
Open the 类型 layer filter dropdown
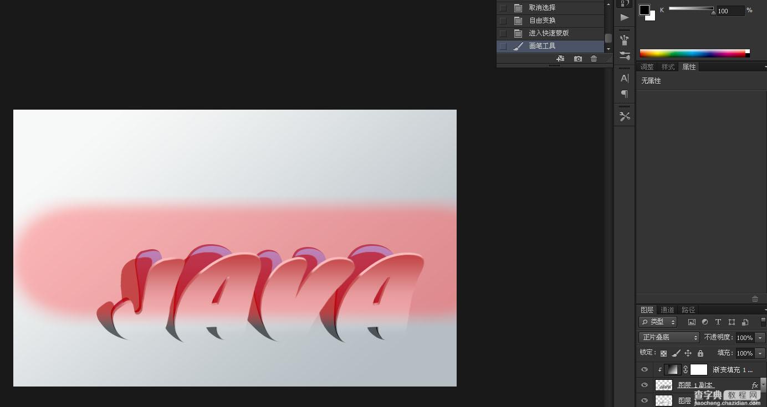(658, 322)
